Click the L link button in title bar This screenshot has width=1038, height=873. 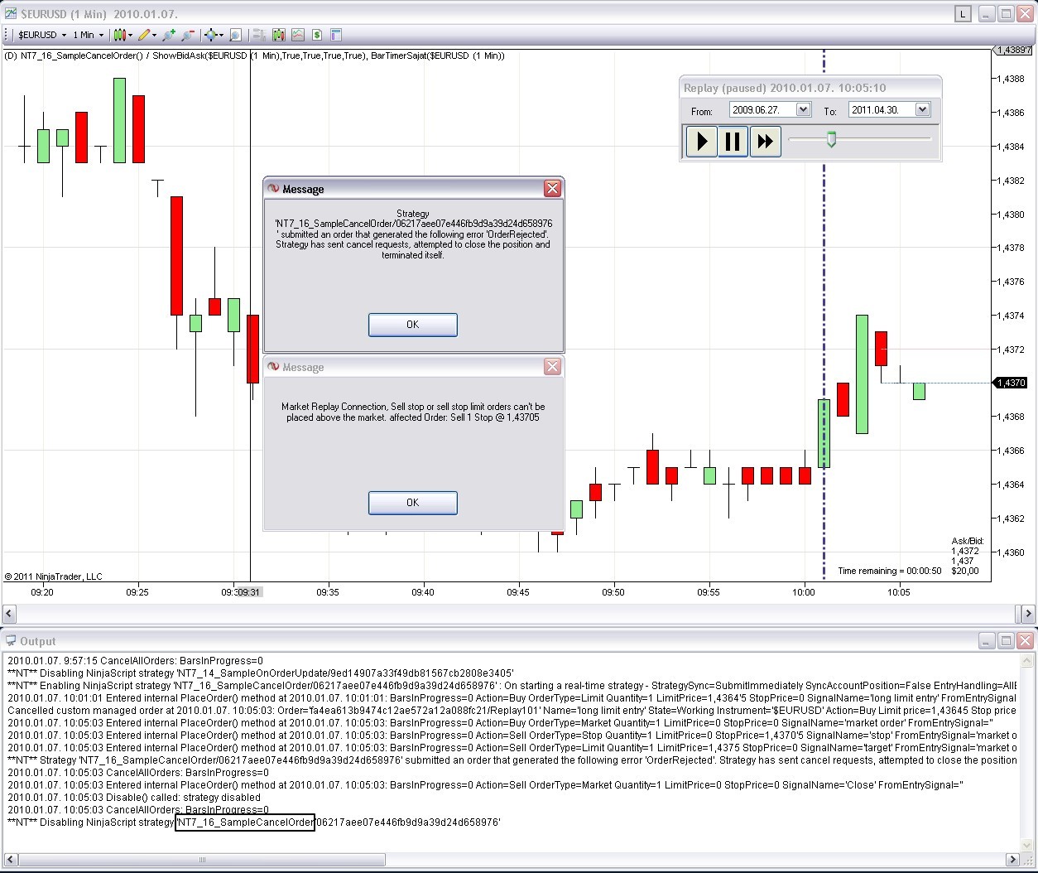pyautogui.click(x=963, y=14)
